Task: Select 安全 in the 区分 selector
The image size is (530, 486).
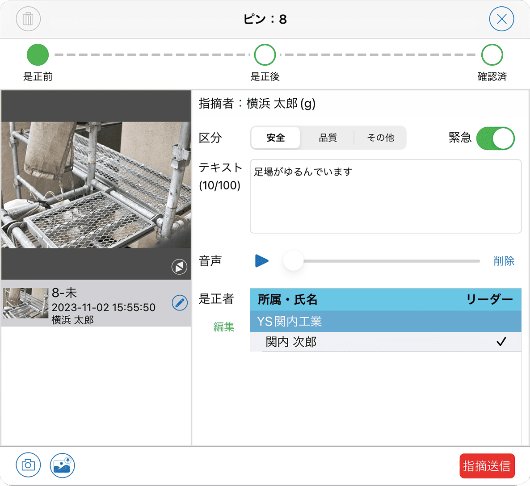Action: (276, 138)
